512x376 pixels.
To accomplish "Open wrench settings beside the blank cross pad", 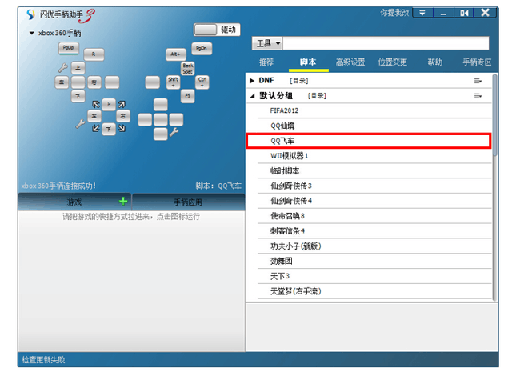I will (174, 132).
